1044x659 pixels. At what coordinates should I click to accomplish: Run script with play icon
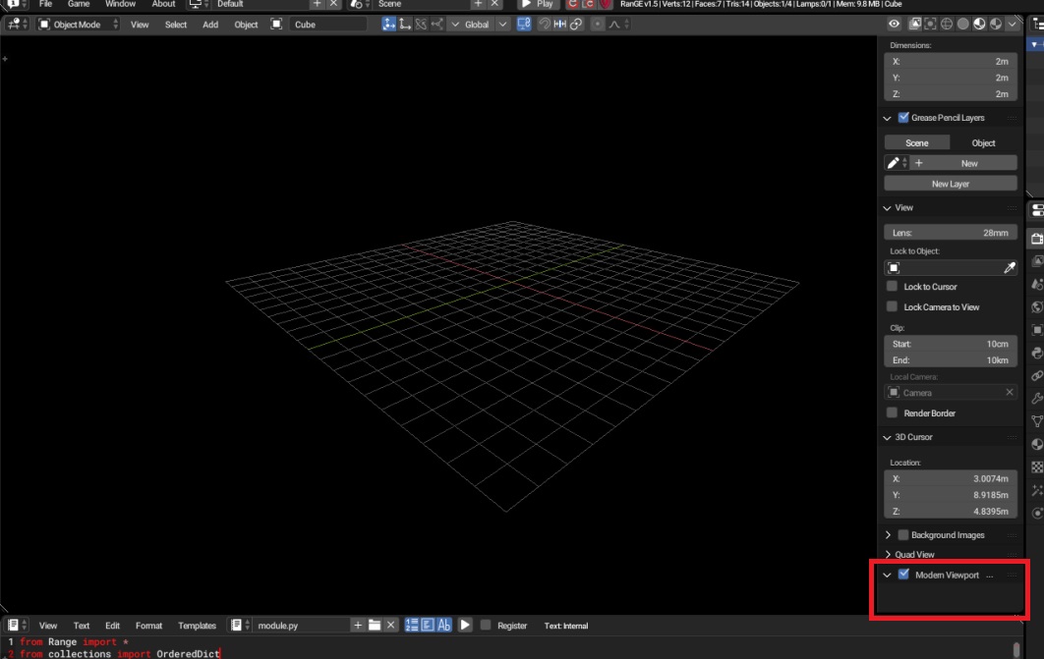coord(465,625)
